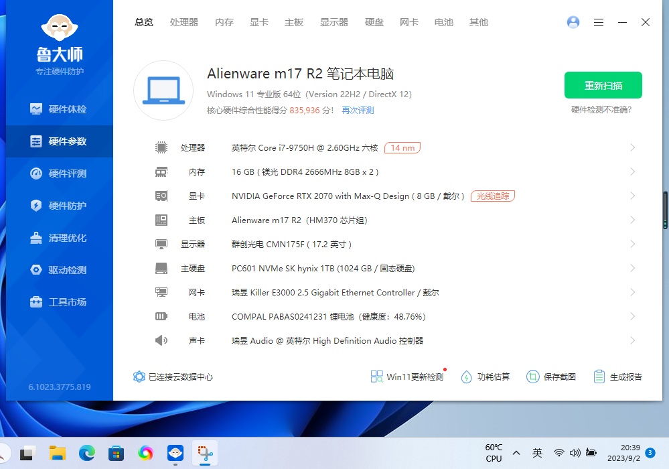Click the laptop device picture

point(163,90)
